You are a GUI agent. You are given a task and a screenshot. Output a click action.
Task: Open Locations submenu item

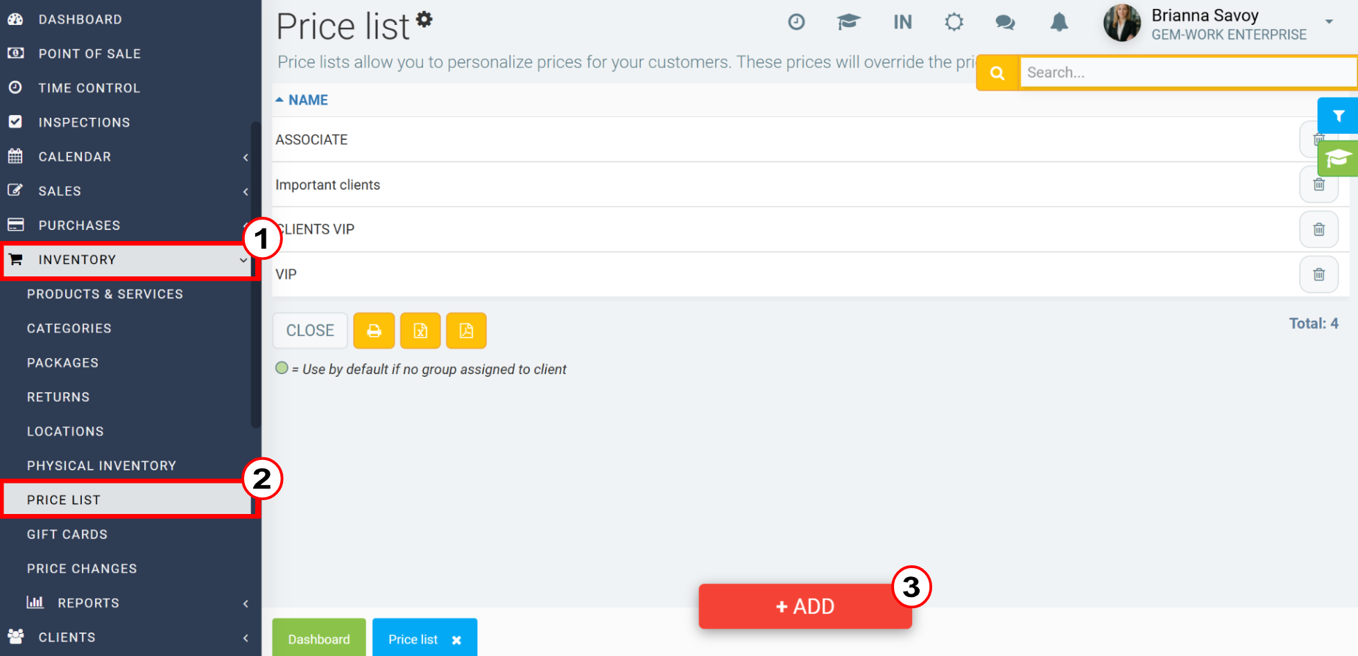click(x=65, y=432)
